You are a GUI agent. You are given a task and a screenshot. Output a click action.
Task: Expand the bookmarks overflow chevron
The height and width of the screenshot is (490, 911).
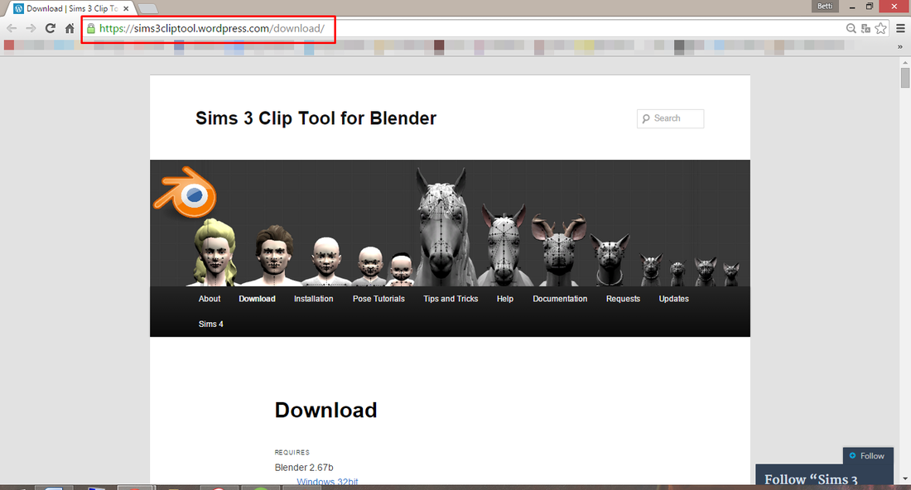click(x=900, y=46)
